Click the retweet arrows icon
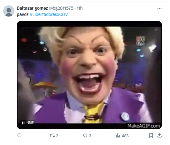This screenshot has width=170, height=145. point(52,136)
